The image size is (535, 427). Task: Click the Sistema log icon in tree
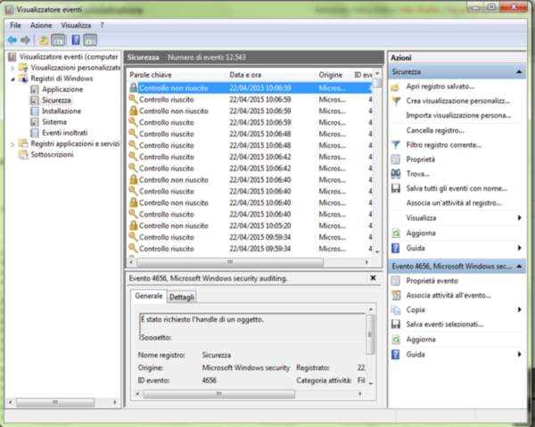pos(35,122)
